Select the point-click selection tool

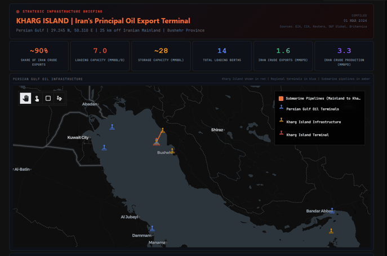pyautogui.click(x=37, y=98)
